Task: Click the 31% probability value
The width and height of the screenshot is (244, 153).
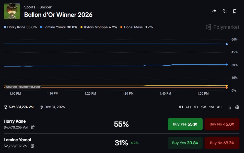Action: click(121, 143)
